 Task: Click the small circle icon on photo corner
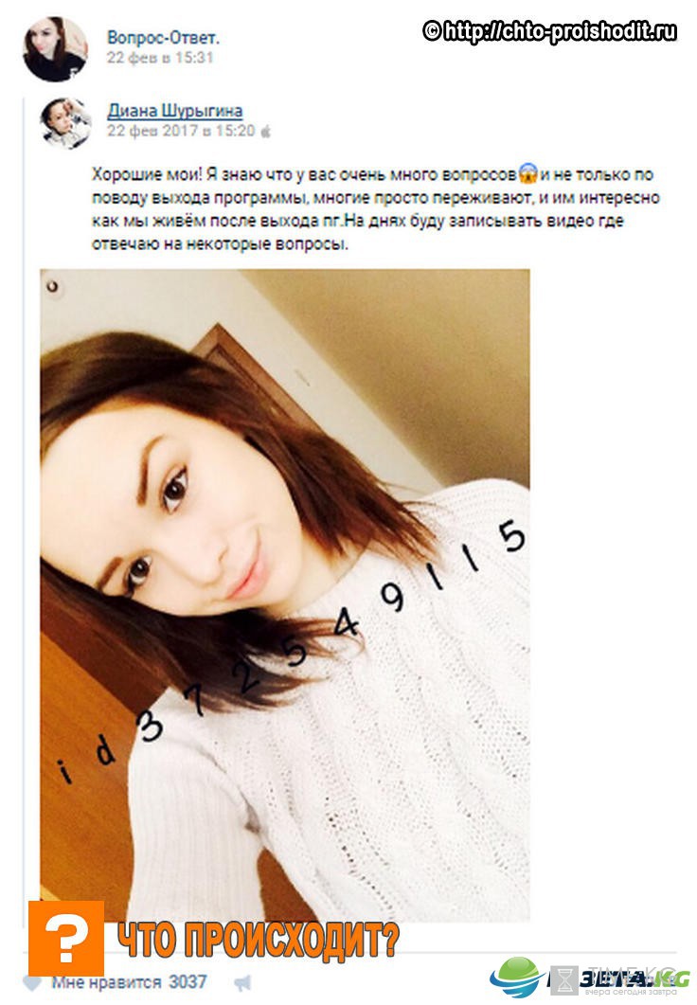[x=52, y=286]
